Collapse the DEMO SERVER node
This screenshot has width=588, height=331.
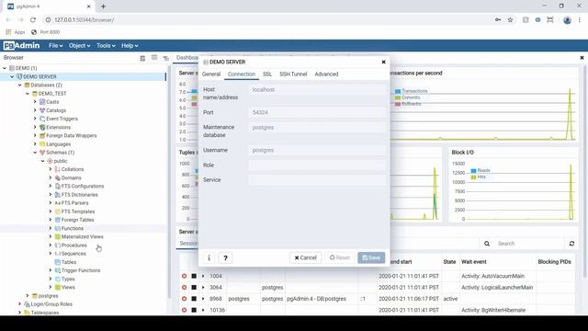click(12, 76)
